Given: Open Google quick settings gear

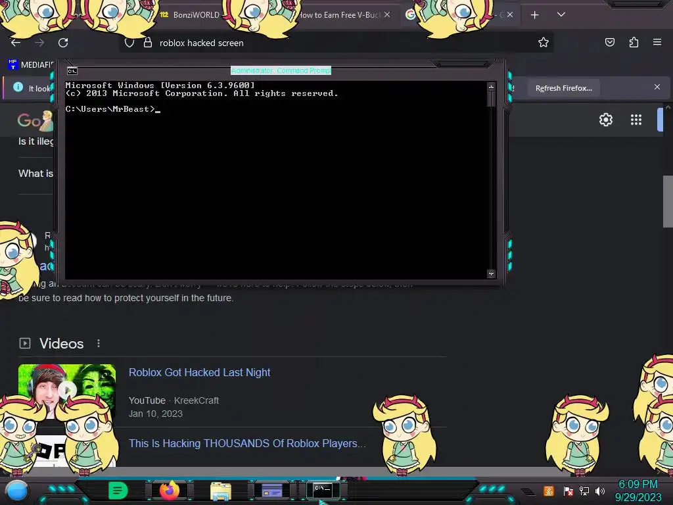Looking at the screenshot, I should click(x=605, y=120).
